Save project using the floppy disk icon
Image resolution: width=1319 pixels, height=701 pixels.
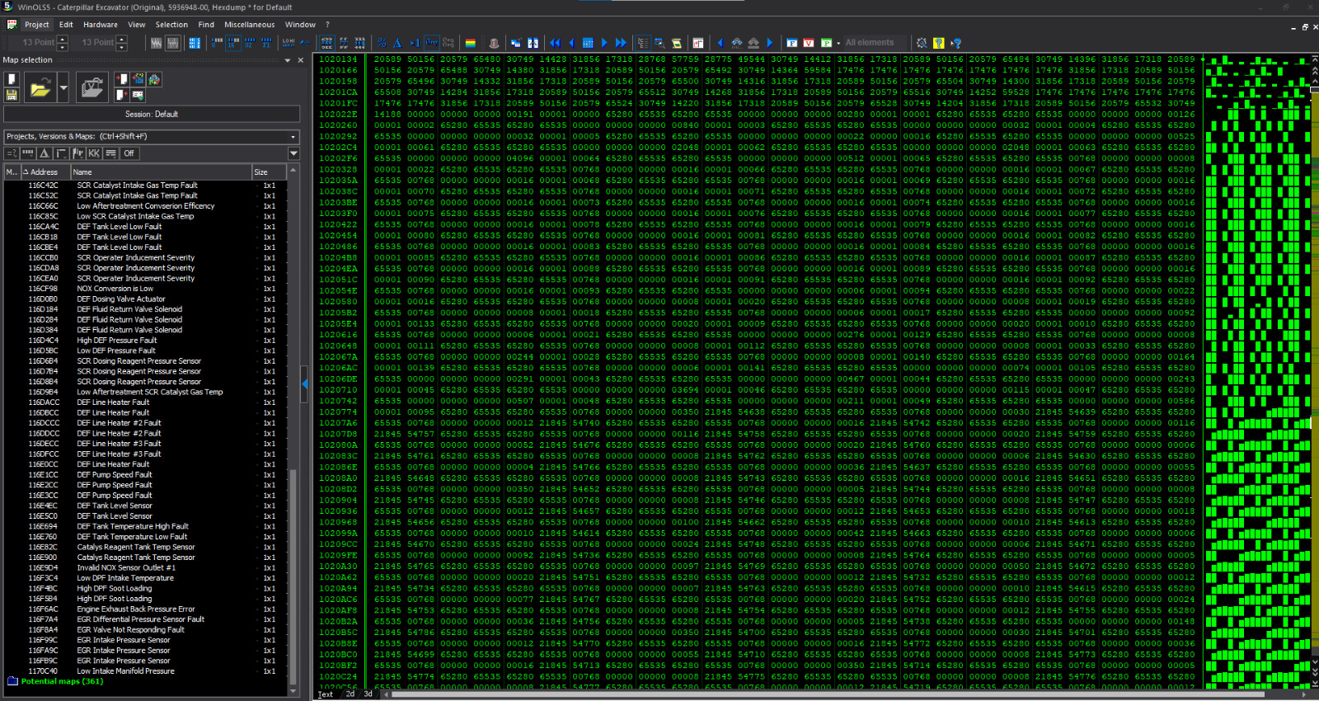(x=12, y=95)
